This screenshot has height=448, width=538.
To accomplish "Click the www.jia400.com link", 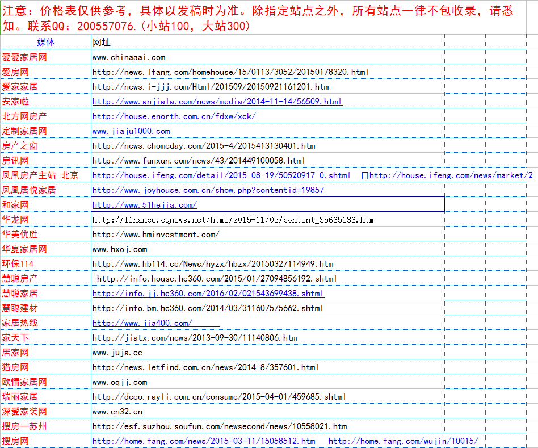I will pyautogui.click(x=156, y=323).
